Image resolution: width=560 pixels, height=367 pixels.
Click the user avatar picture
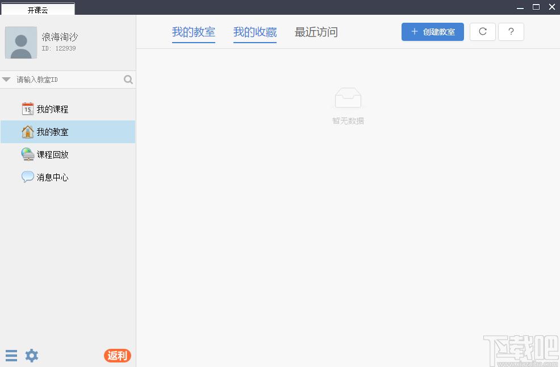coord(21,43)
